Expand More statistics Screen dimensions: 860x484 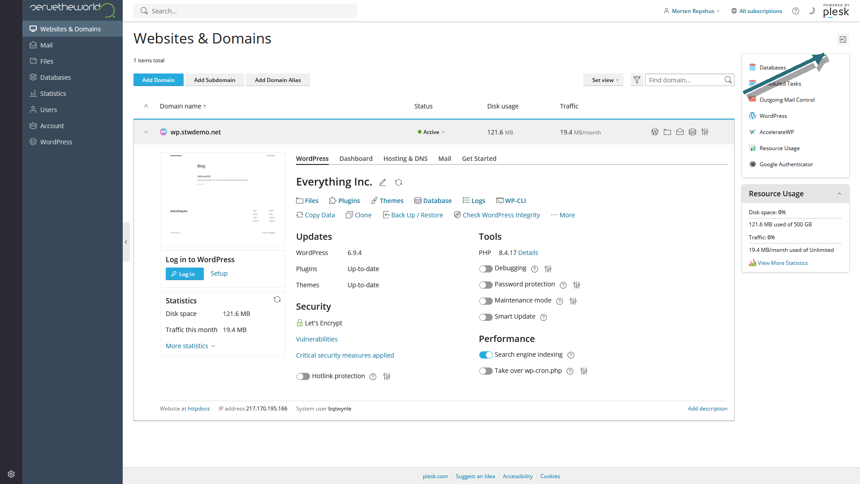click(x=190, y=346)
